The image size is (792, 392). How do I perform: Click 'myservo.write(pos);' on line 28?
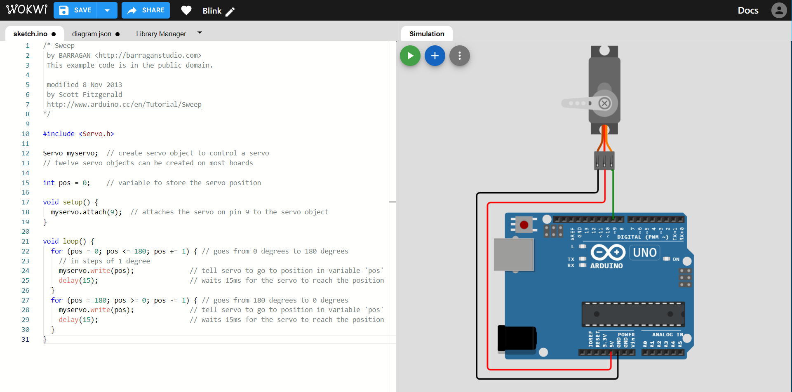[96, 310]
